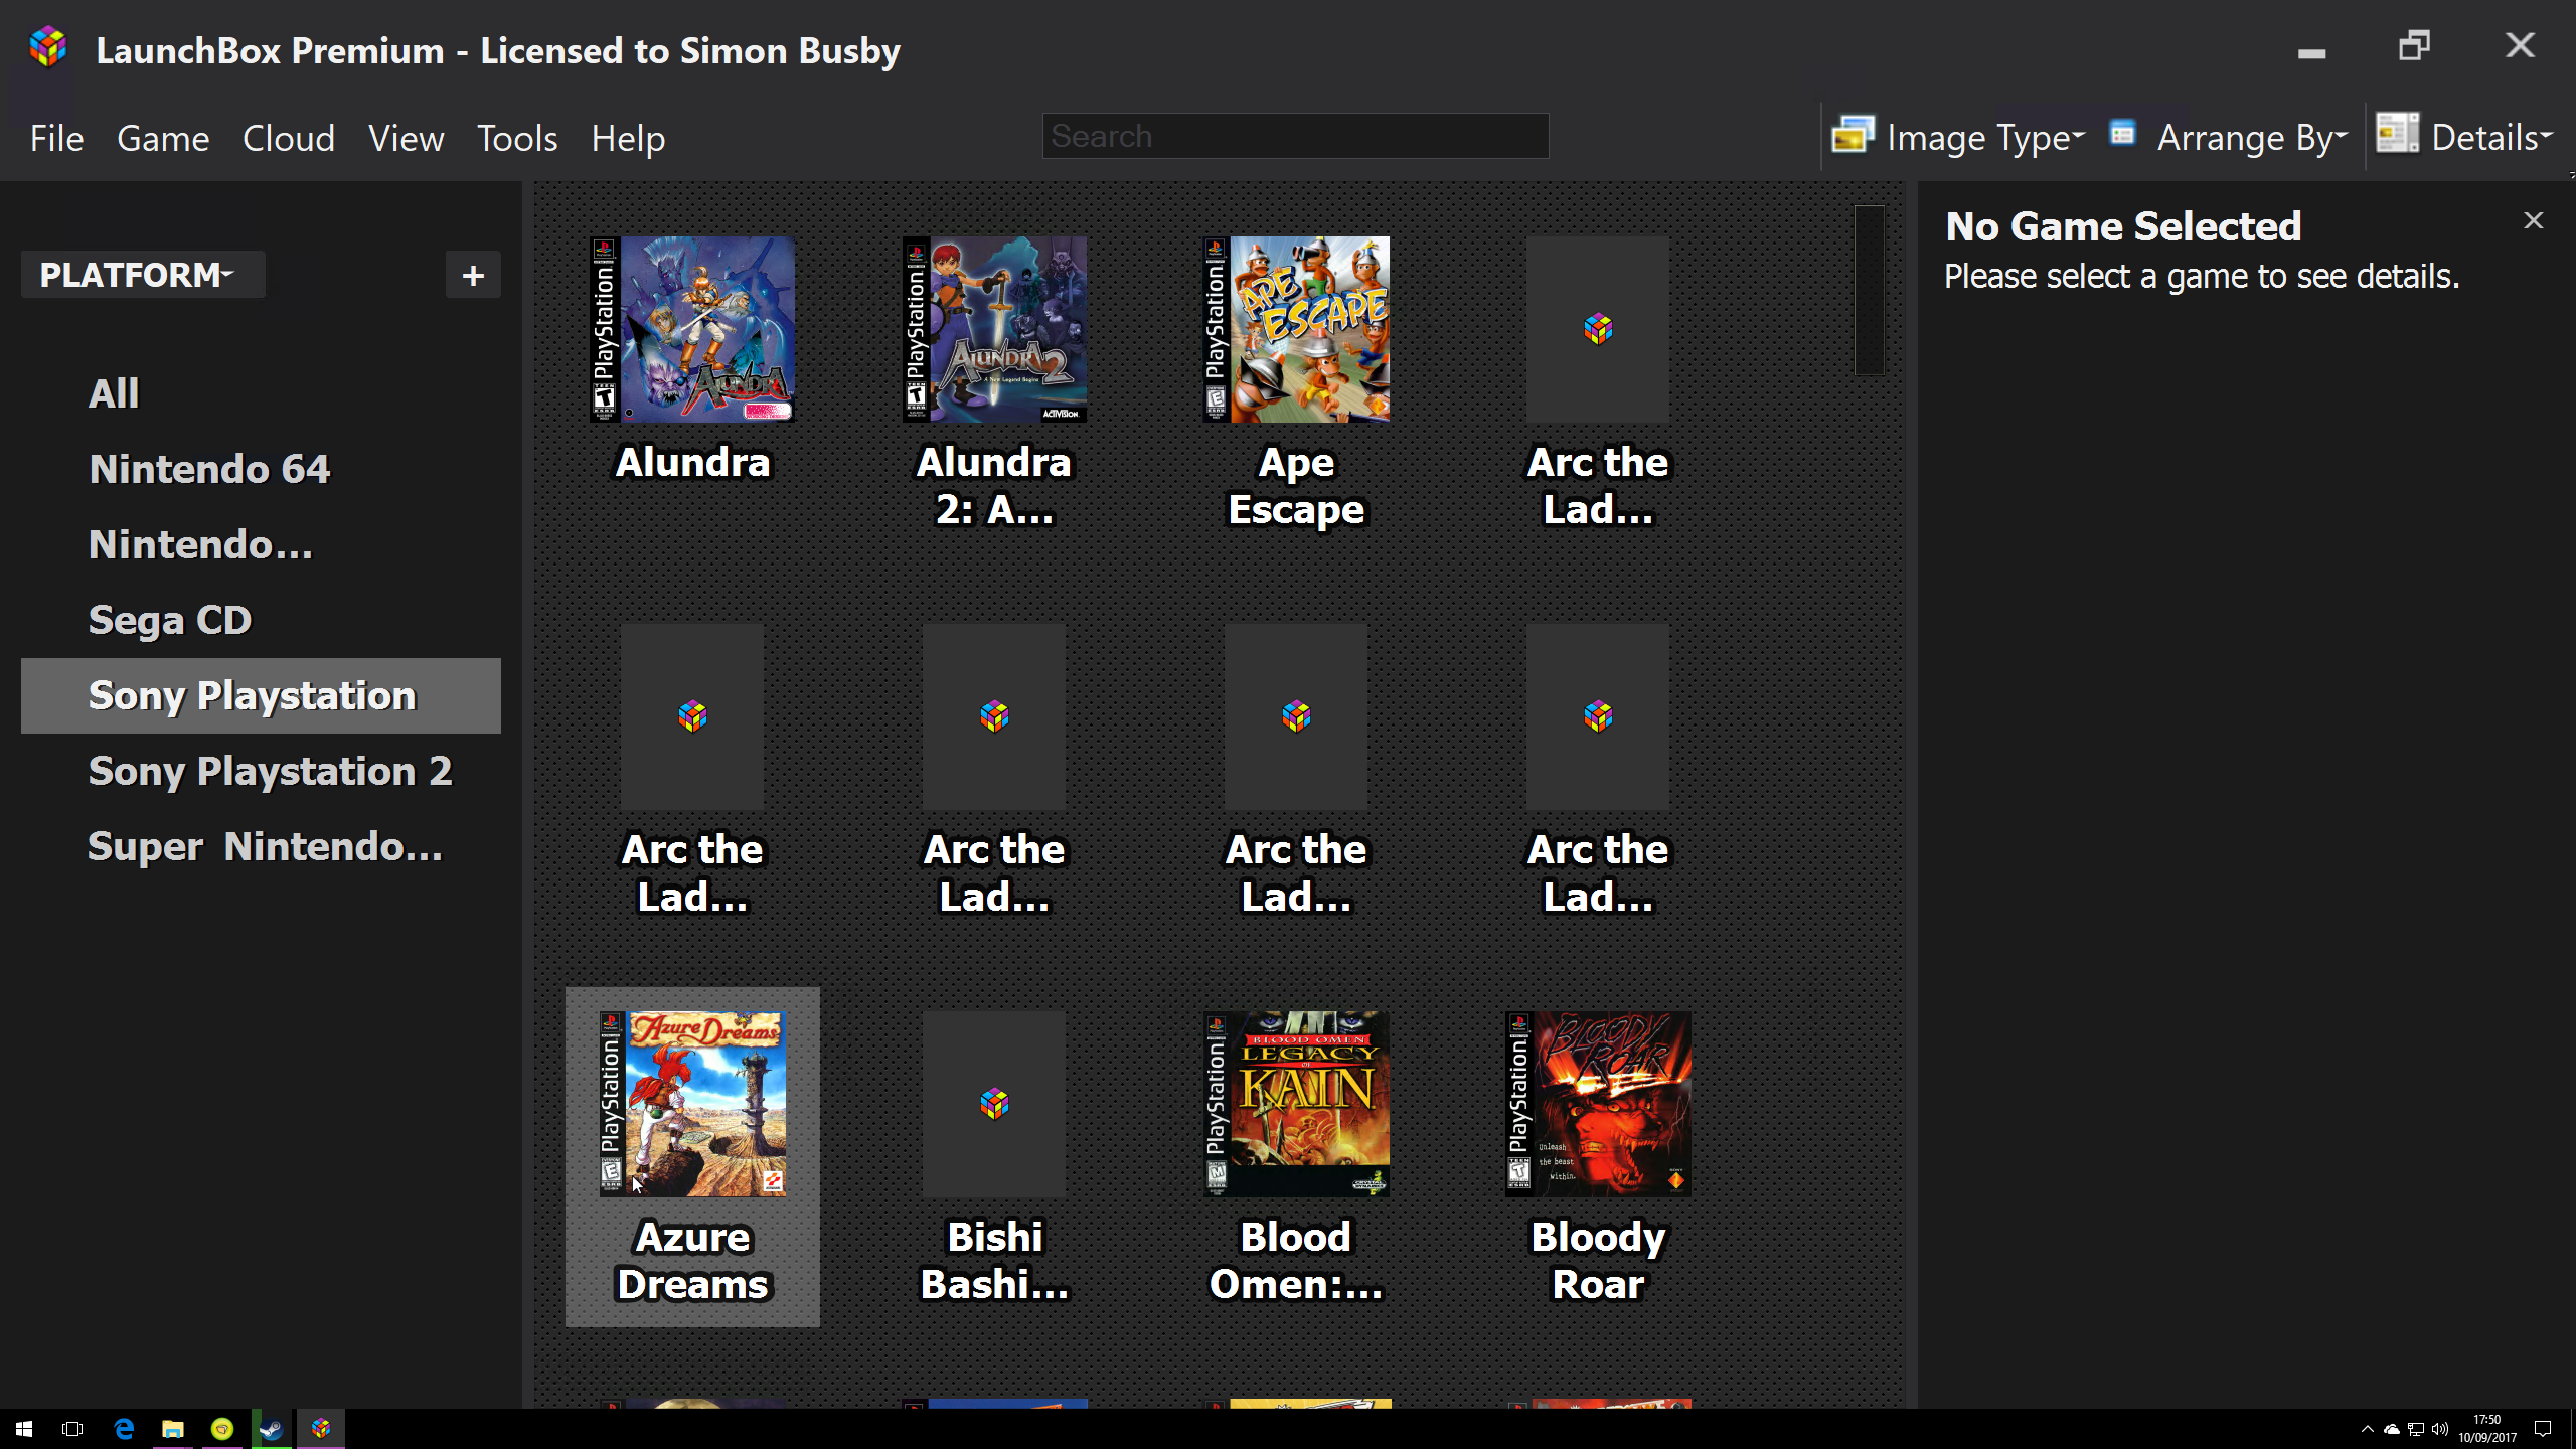The width and height of the screenshot is (2576, 1449).
Task: Select Azure Dreams game cover
Action: (x=692, y=1104)
